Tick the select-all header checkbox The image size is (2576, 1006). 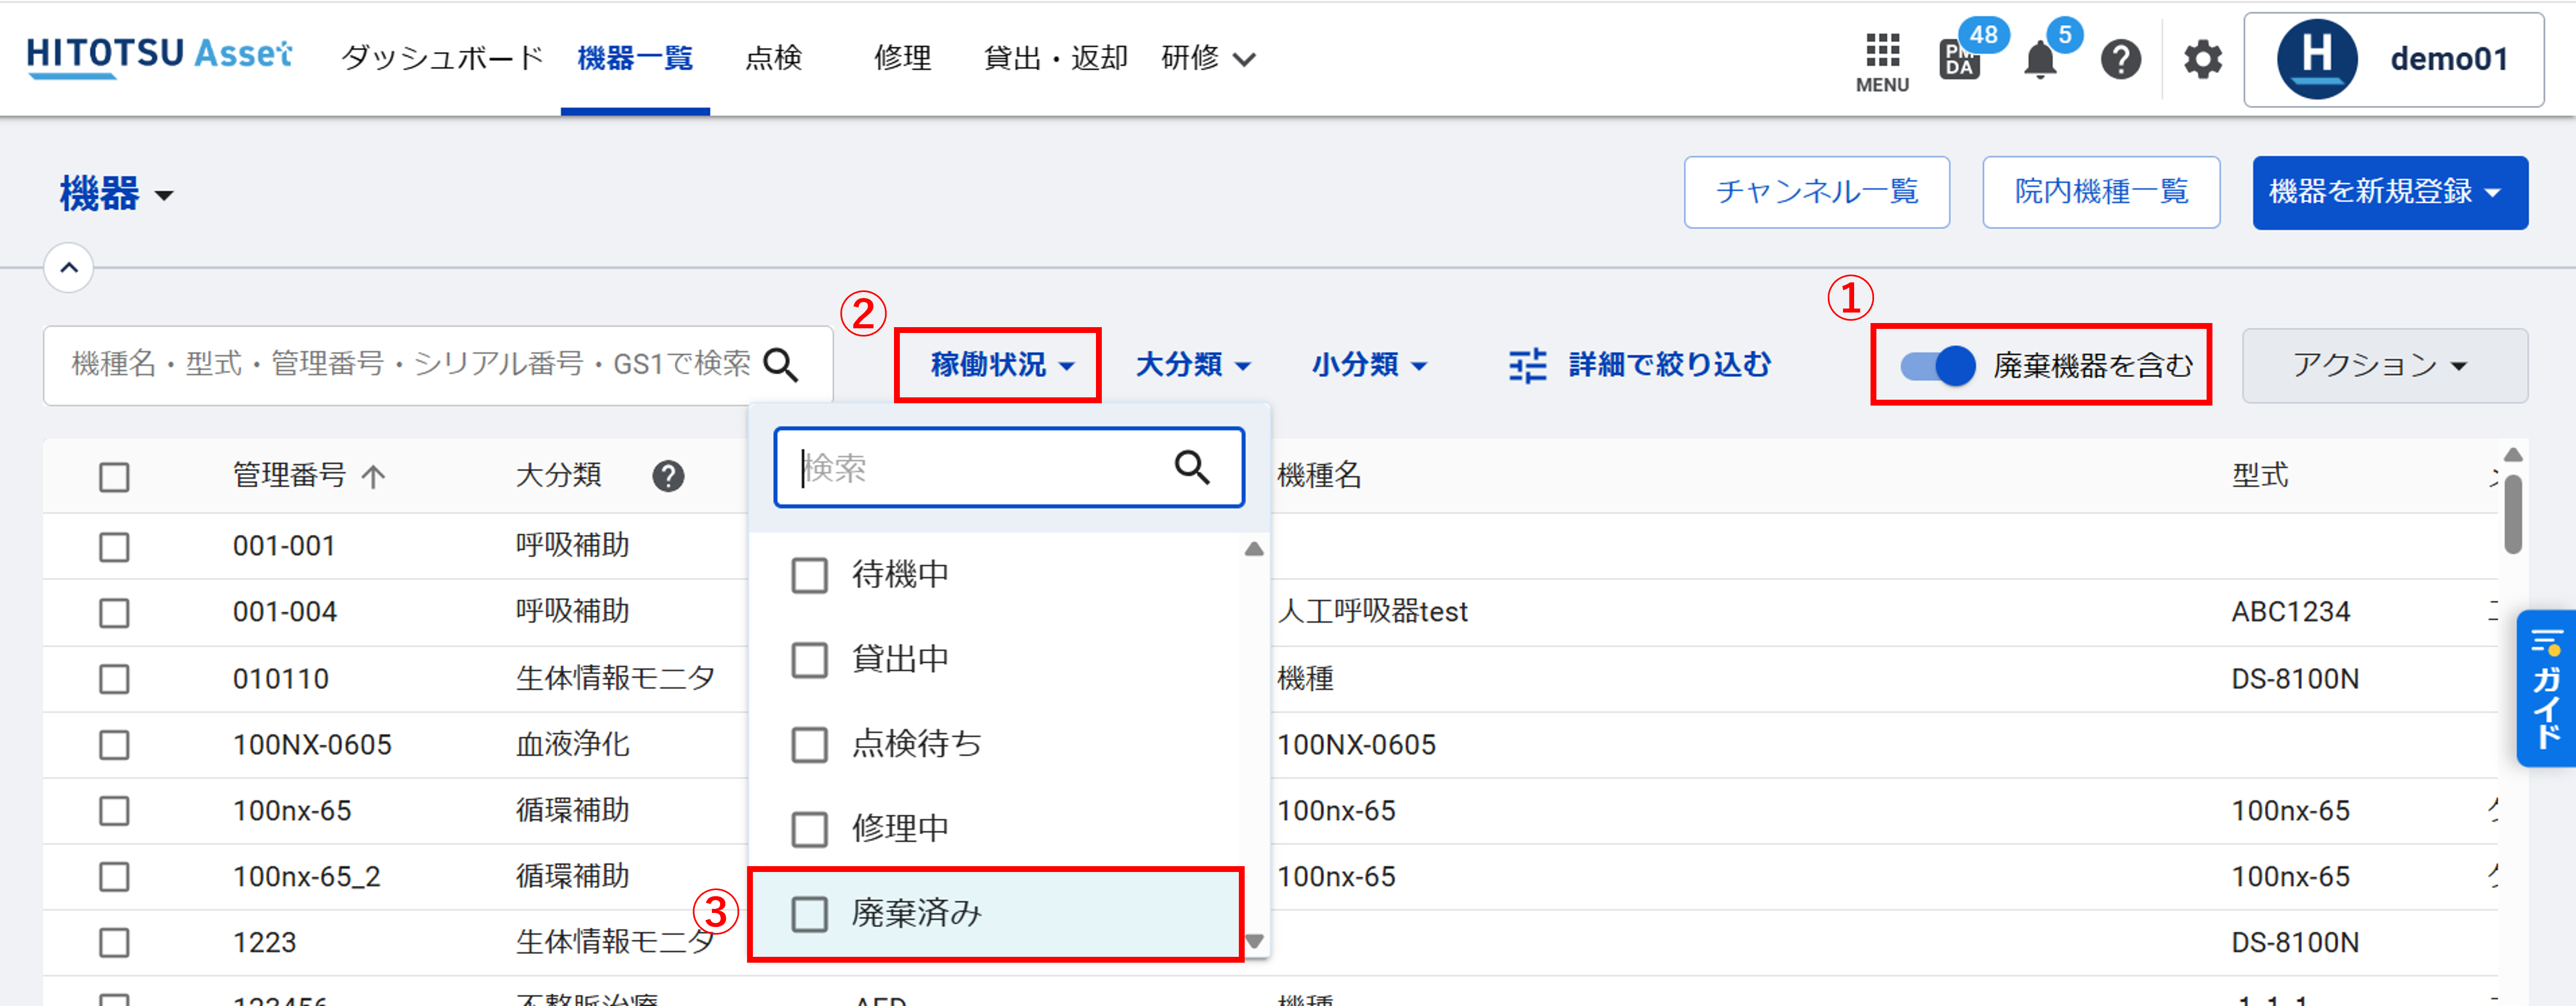tap(114, 477)
